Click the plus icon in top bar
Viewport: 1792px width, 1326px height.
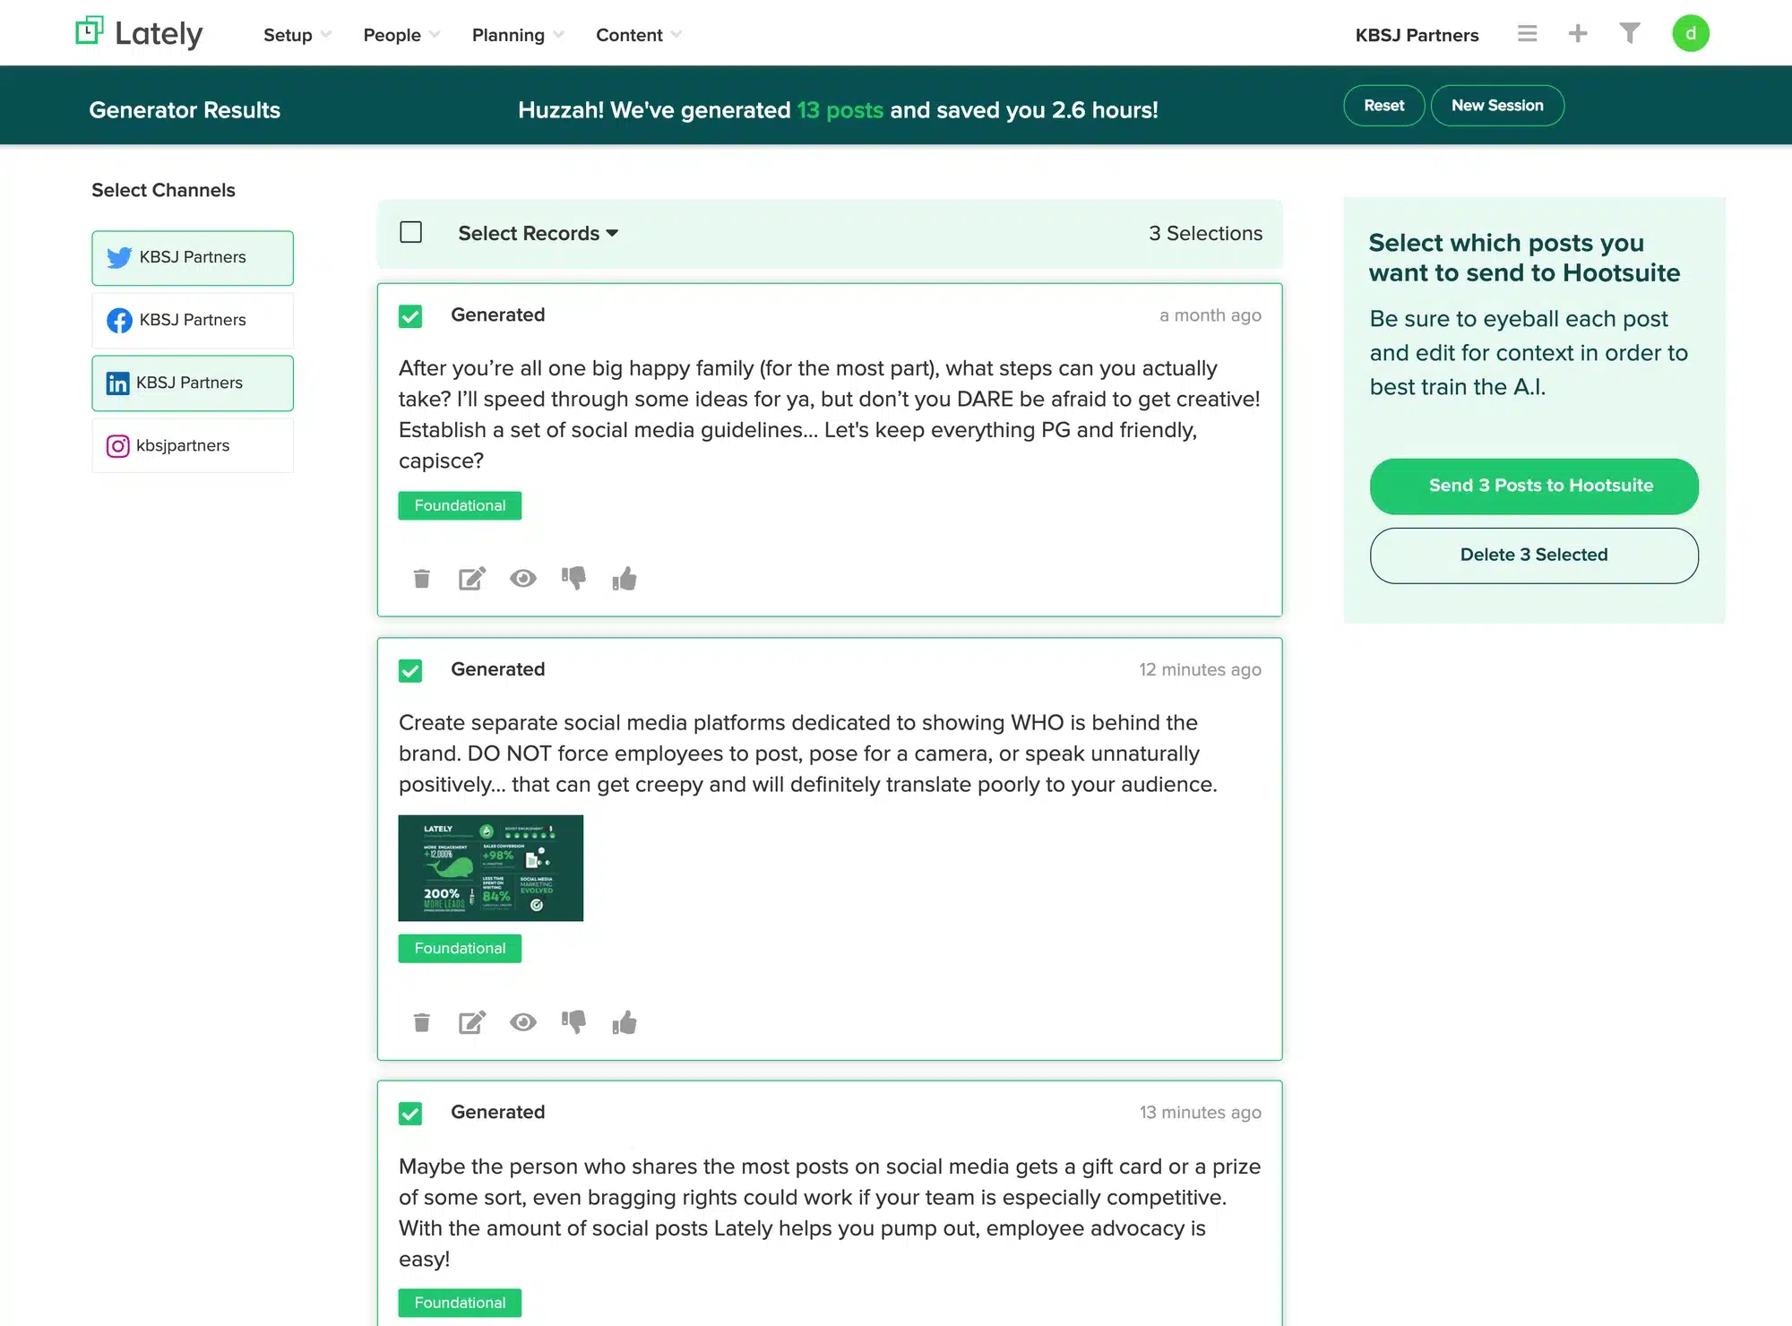pyautogui.click(x=1578, y=34)
